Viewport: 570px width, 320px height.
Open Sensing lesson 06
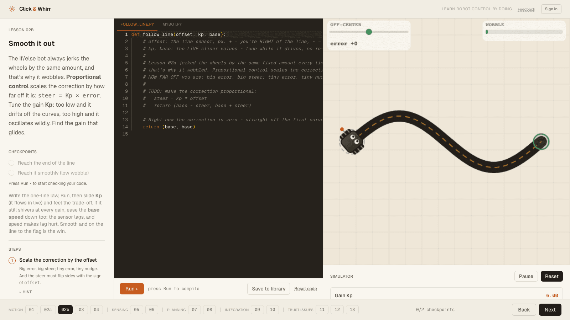point(152,310)
